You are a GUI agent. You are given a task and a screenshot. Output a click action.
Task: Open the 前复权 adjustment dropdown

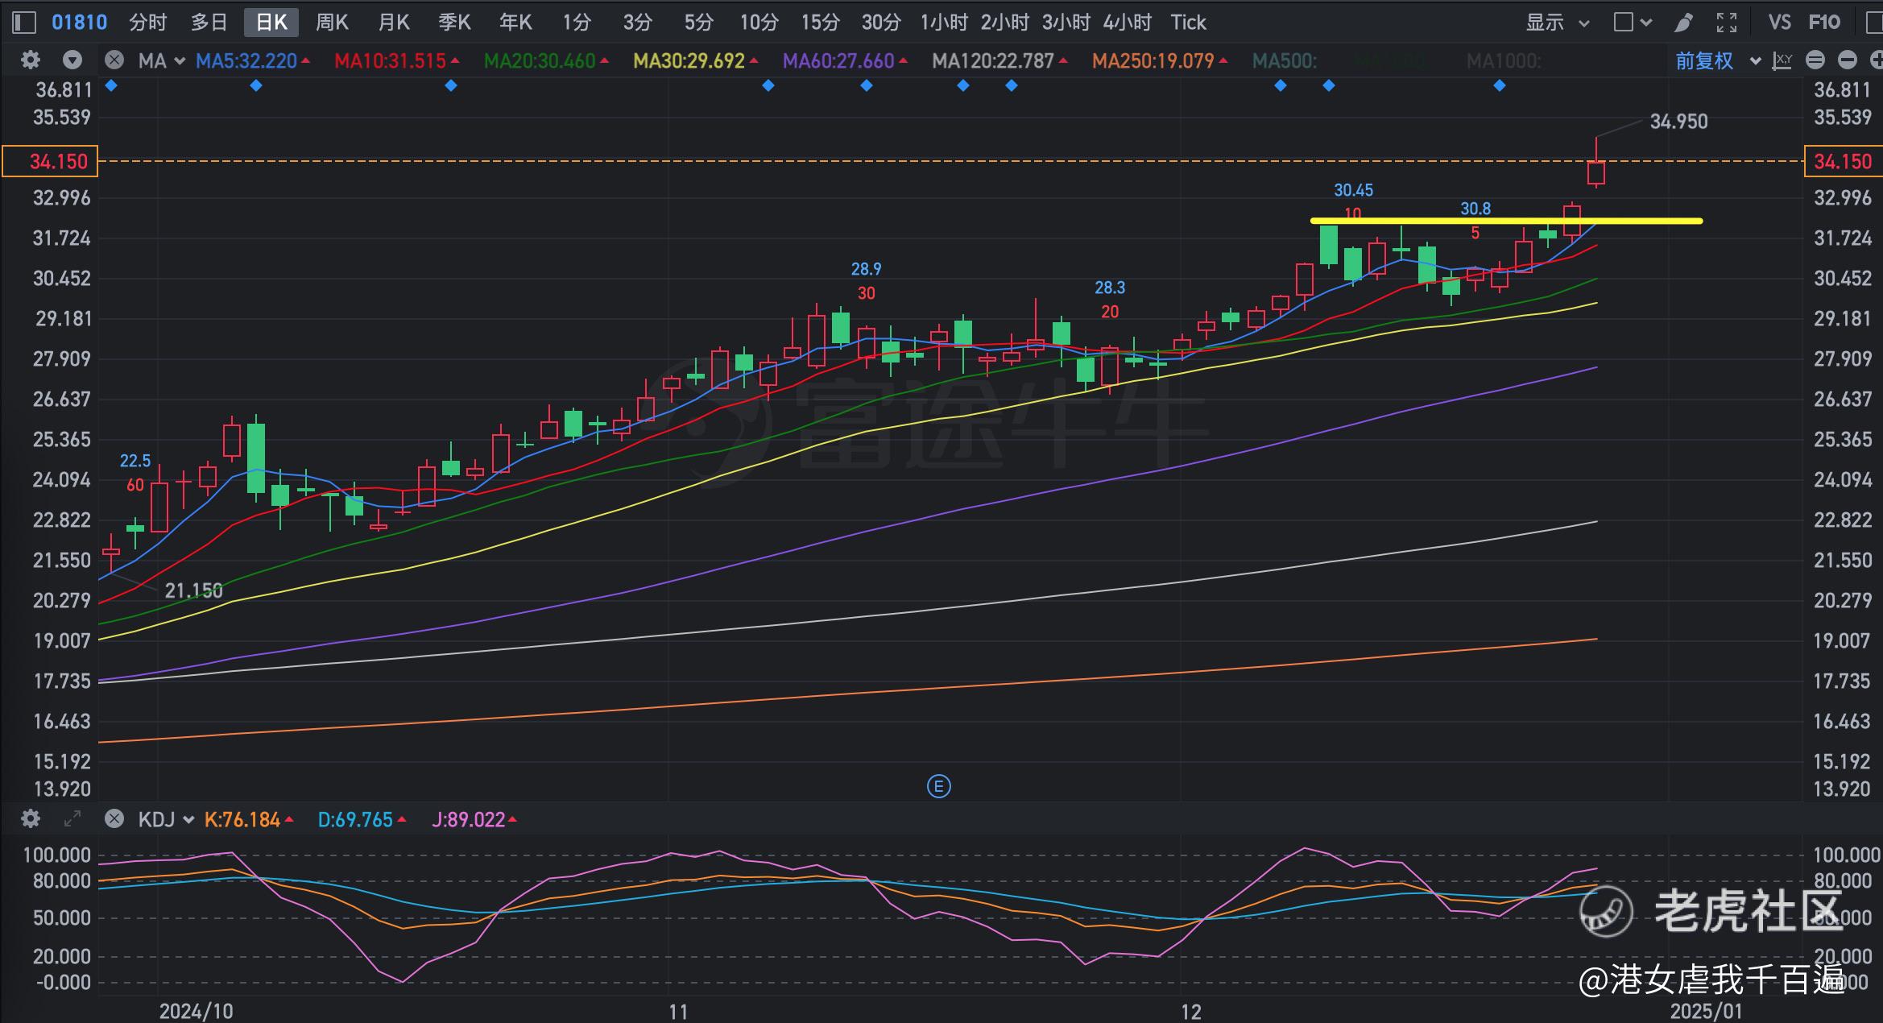[x=1717, y=61]
